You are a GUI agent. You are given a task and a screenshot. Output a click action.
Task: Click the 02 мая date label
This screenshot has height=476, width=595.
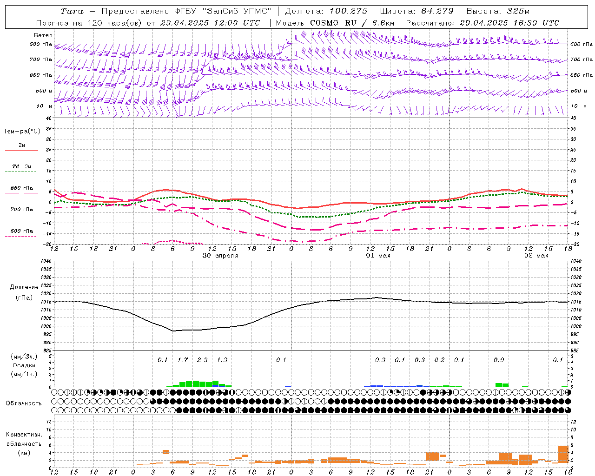pyautogui.click(x=536, y=256)
